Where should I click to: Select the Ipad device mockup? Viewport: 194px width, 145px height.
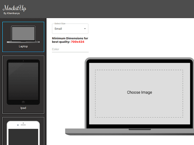[23, 85]
